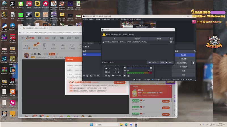This screenshot has width=227, height=127.
Task: Add a new scene in OBS
Action: (84, 76)
